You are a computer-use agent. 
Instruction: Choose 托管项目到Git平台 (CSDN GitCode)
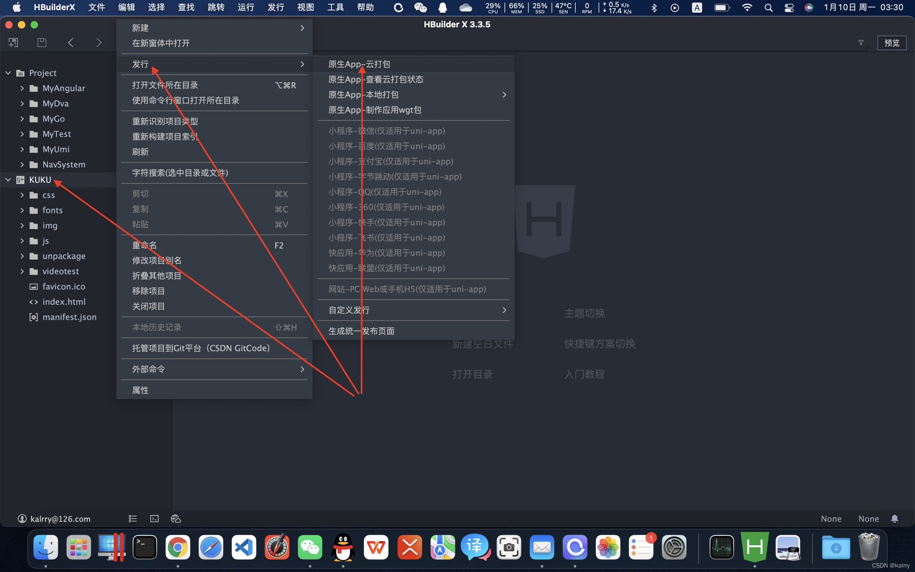pos(214,348)
